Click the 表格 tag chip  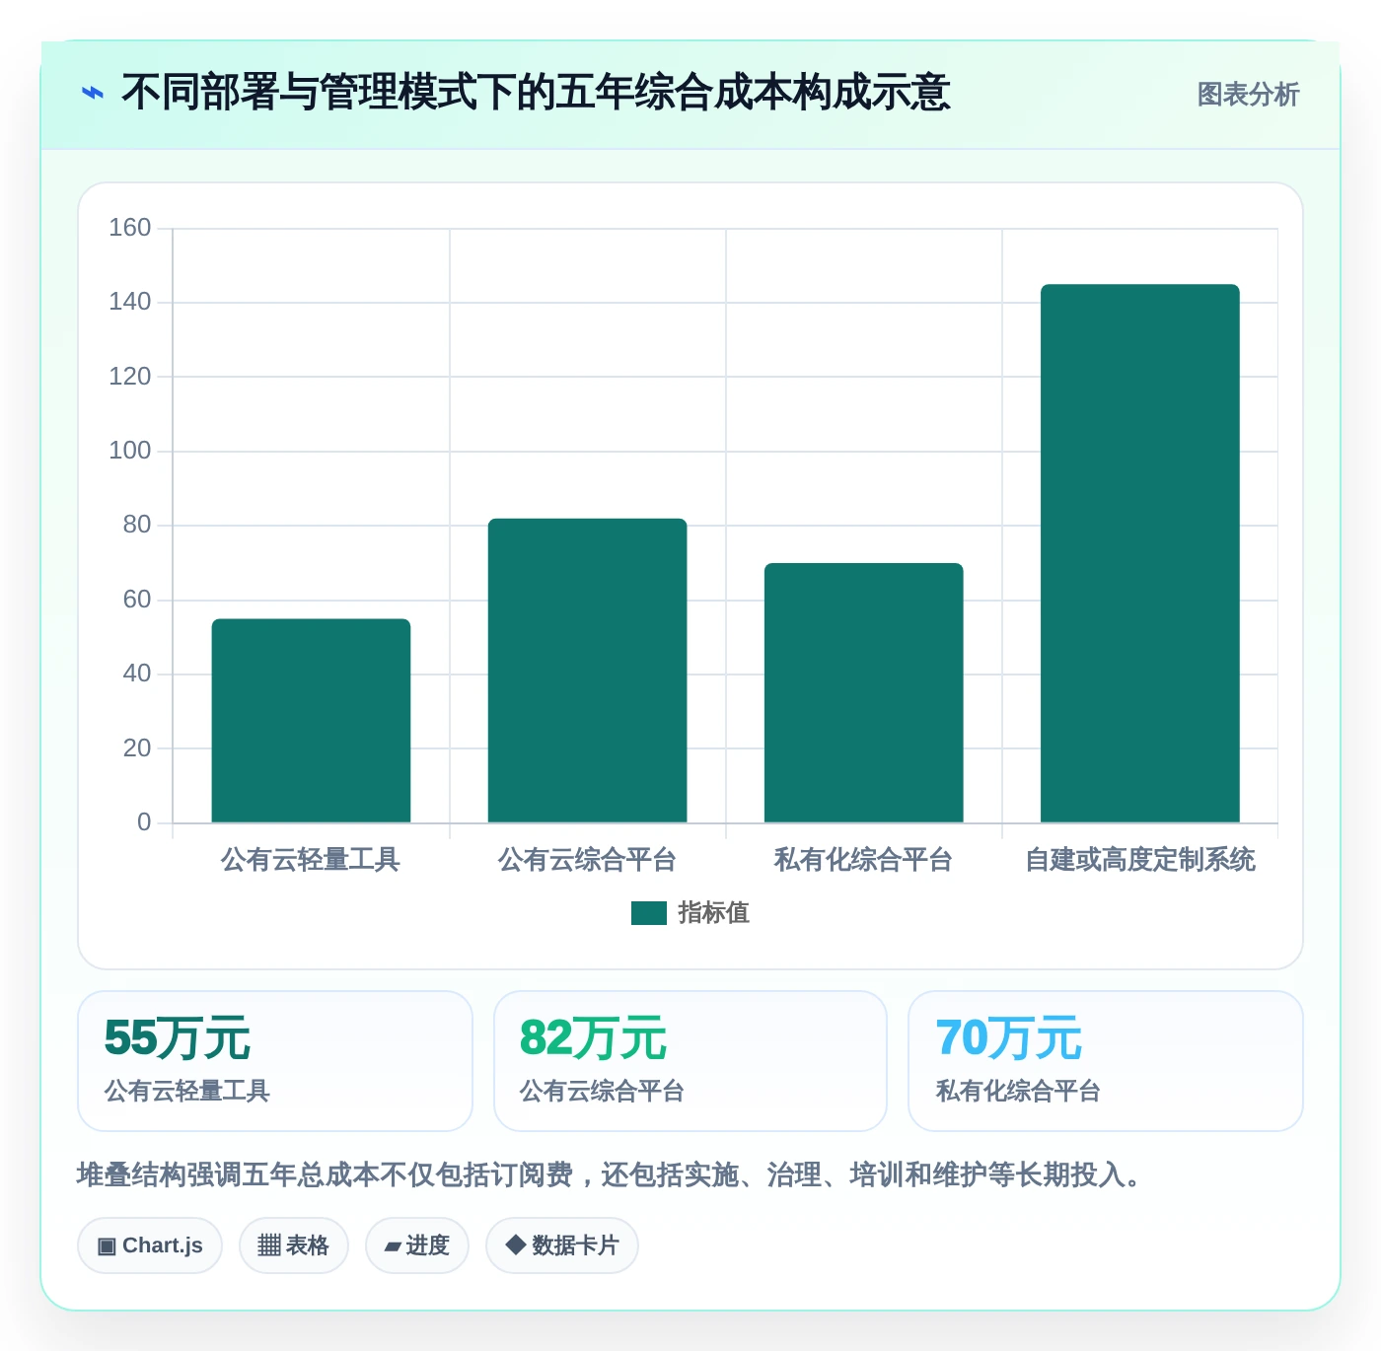294,1245
